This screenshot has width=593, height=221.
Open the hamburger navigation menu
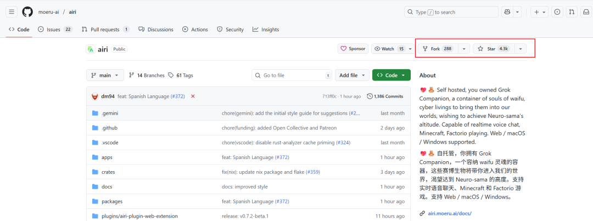(12, 12)
